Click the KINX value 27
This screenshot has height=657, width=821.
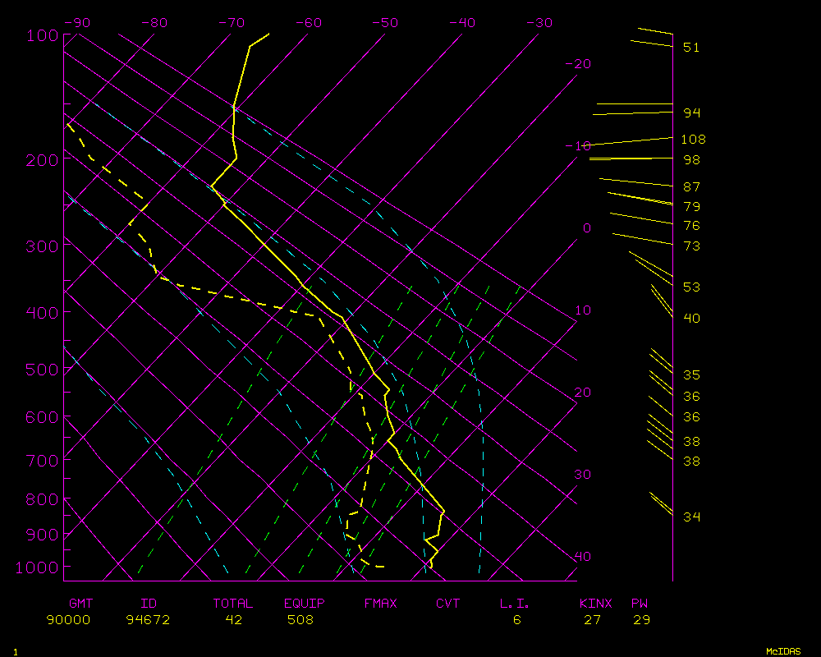click(592, 620)
